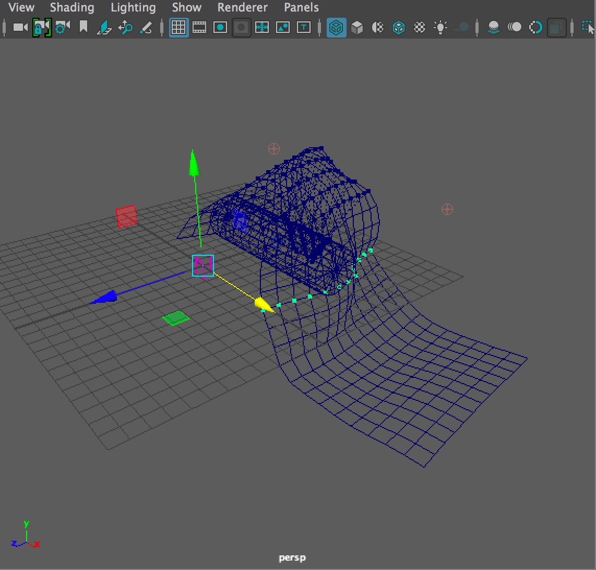
Task: Select the Grease Pencil tool icon
Action: (x=146, y=27)
